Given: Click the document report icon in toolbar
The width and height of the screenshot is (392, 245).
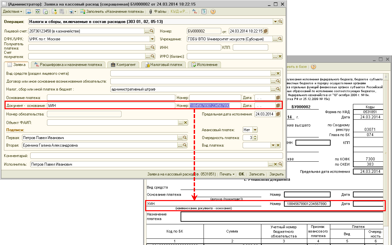Looking at the screenshot, I should pyautogui.click(x=204, y=11).
